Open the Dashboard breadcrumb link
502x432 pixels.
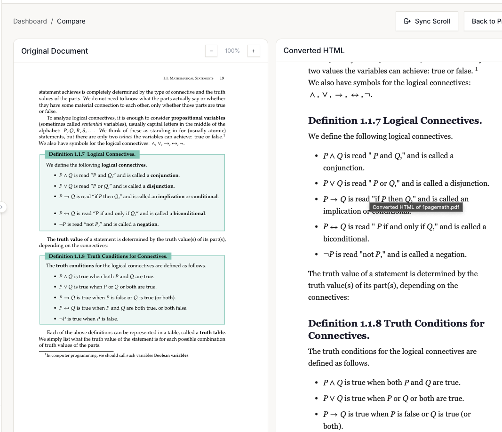30,21
